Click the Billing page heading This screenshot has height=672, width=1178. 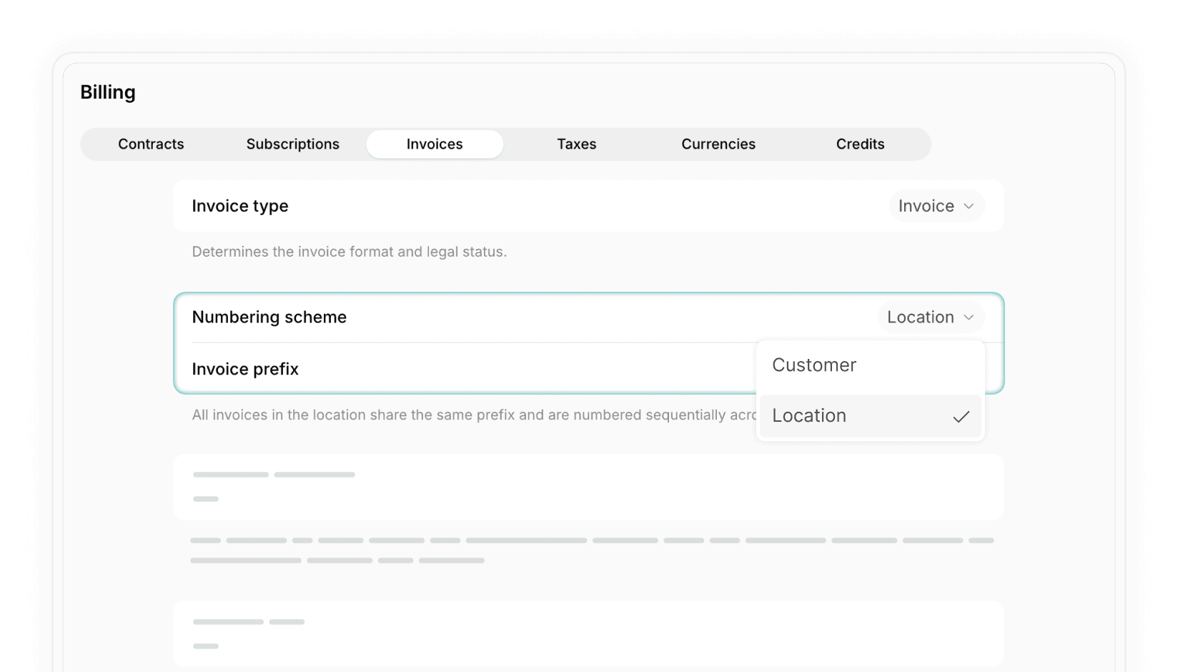[108, 92]
